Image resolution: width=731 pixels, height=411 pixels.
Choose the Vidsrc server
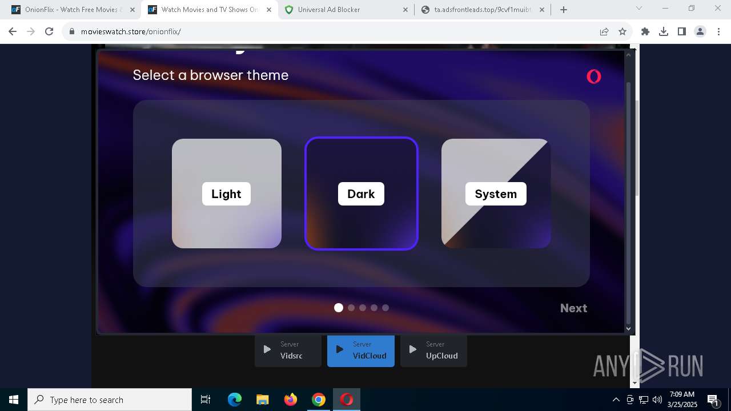tap(288, 350)
